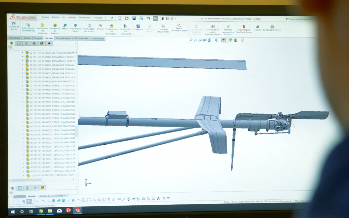Screen dimensions: 349x218
Task: Open the Ventana menu
Action: [x=98, y=18]
